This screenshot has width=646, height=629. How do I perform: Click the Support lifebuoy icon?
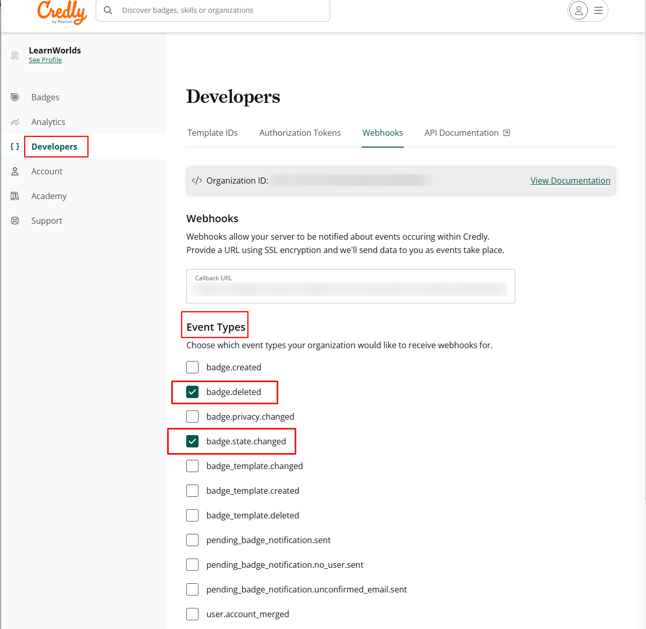[x=15, y=221]
